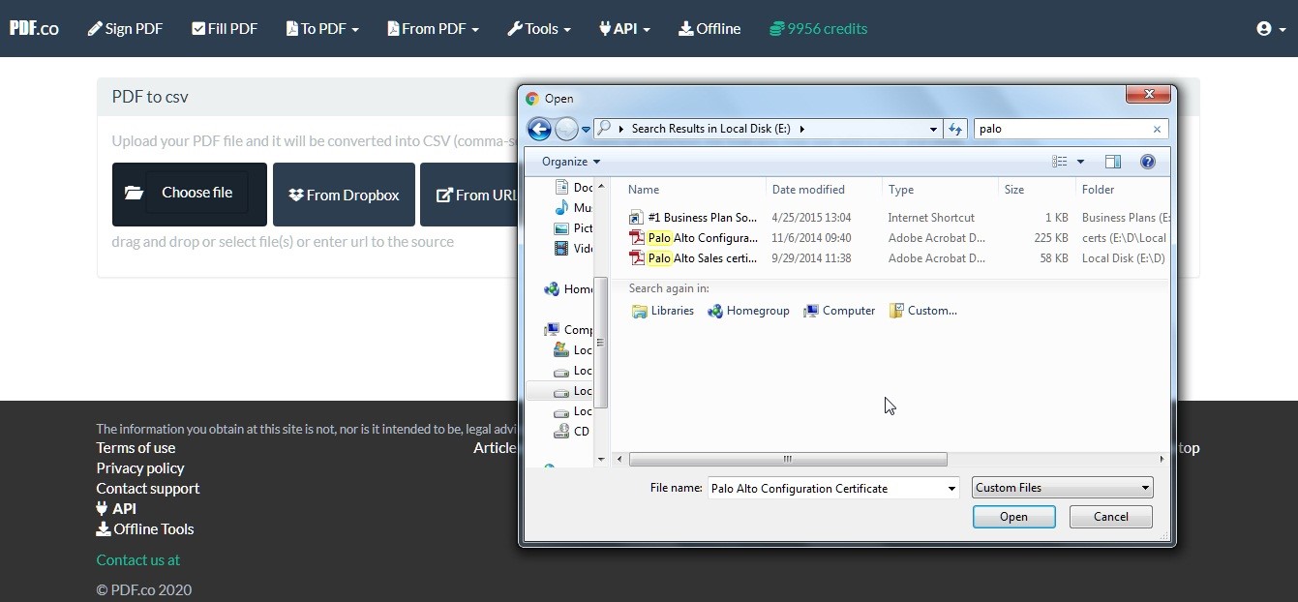
Task: Open the Sign PDF page
Action: pyautogui.click(x=125, y=28)
